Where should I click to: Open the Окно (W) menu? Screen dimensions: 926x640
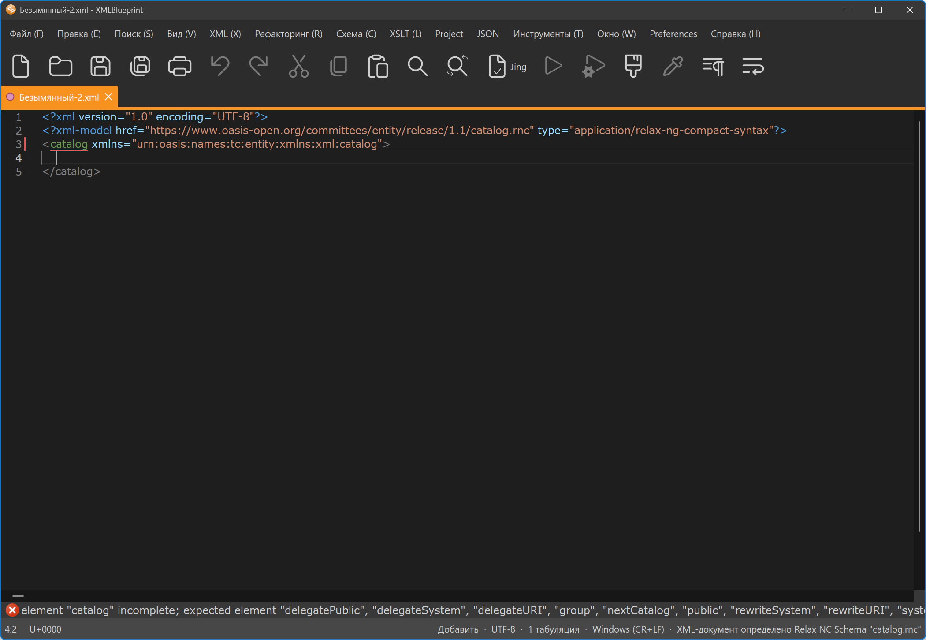617,34
